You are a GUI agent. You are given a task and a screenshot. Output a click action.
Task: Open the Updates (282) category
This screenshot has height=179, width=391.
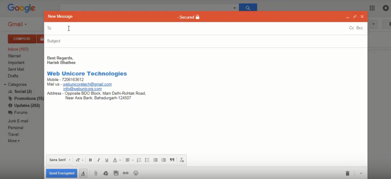click(x=27, y=105)
